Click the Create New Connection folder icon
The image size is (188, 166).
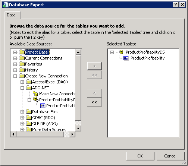coord(22,76)
